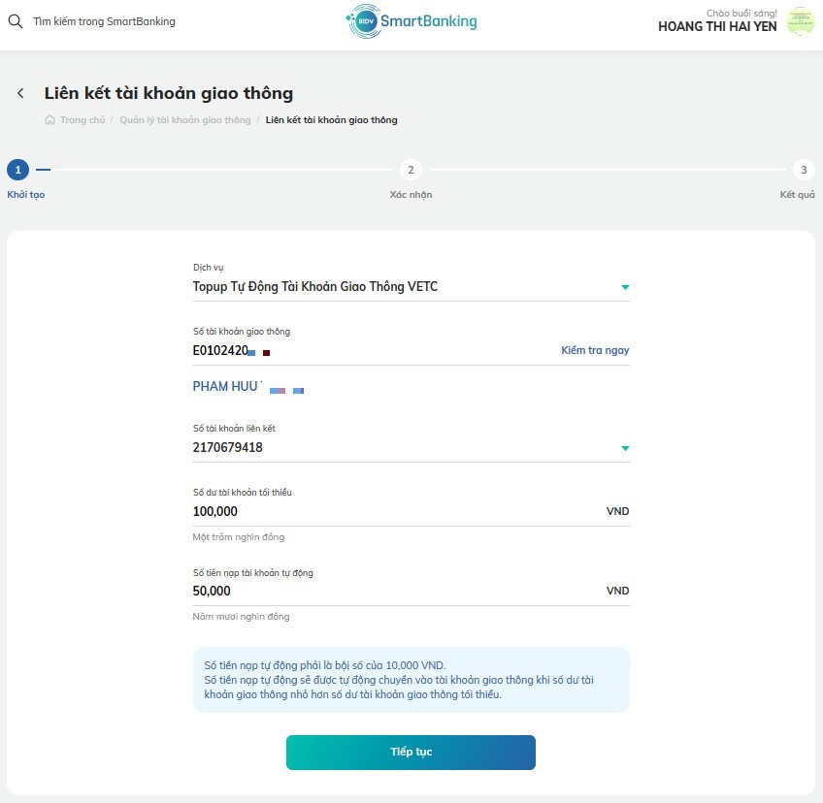
Task: Open the Topup Tự Động VETC service selector
Action: point(411,287)
